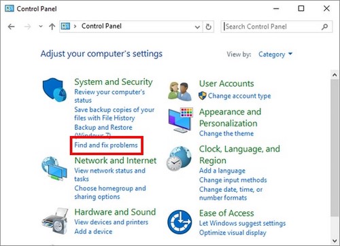Open Backup and Restore (Windows 7)
Screen dimensions: 340x246
pyautogui.click(x=103, y=131)
